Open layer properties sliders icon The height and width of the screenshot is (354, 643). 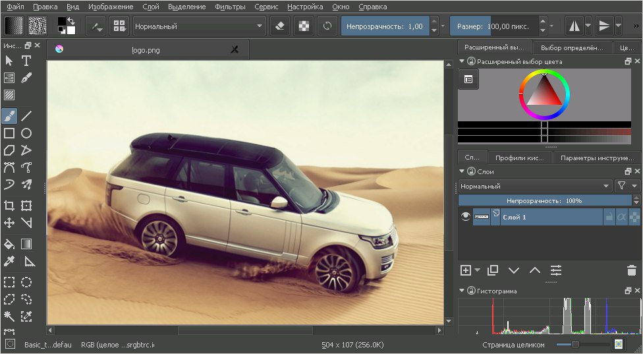click(x=556, y=270)
